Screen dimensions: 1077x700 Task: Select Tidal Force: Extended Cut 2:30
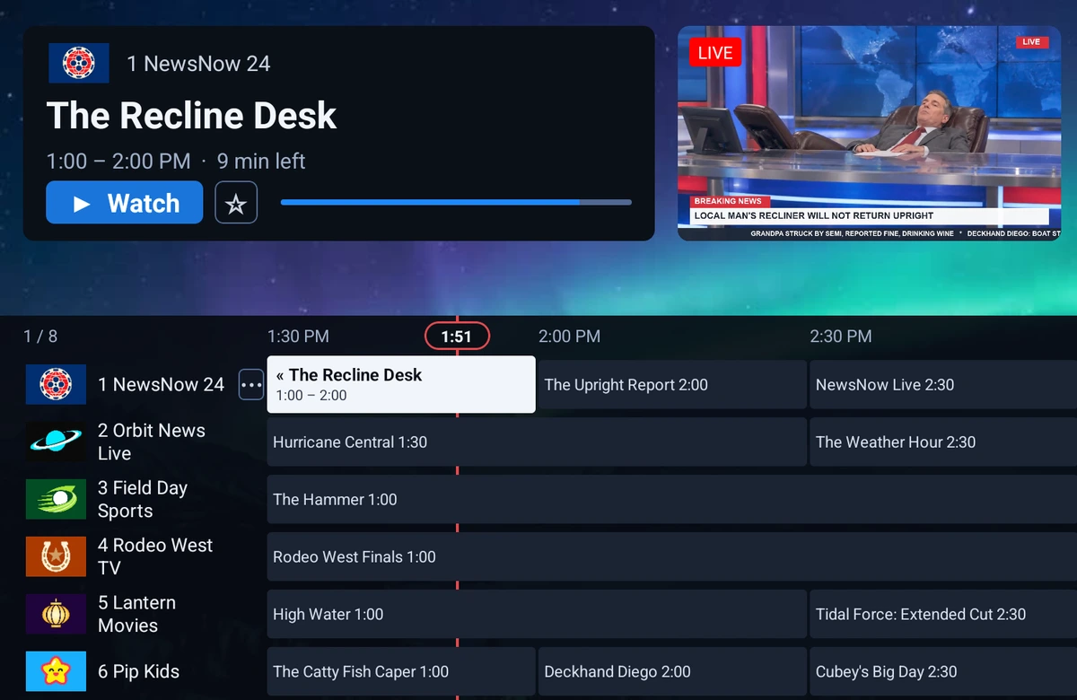943,615
